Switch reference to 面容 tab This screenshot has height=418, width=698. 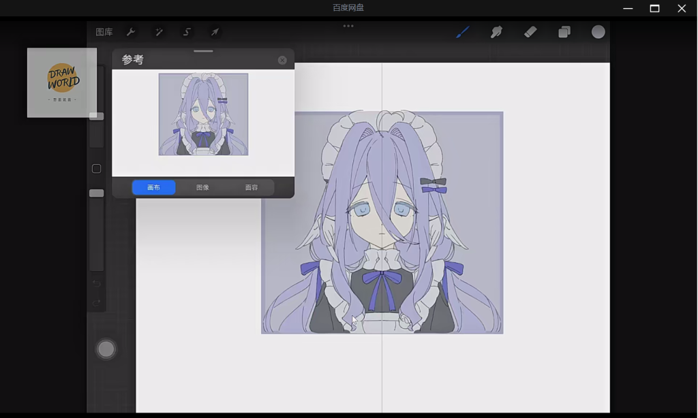(252, 187)
